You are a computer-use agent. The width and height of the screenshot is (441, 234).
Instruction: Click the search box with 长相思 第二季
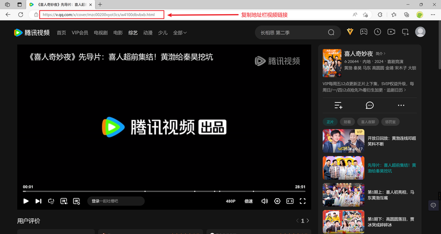[290, 33]
